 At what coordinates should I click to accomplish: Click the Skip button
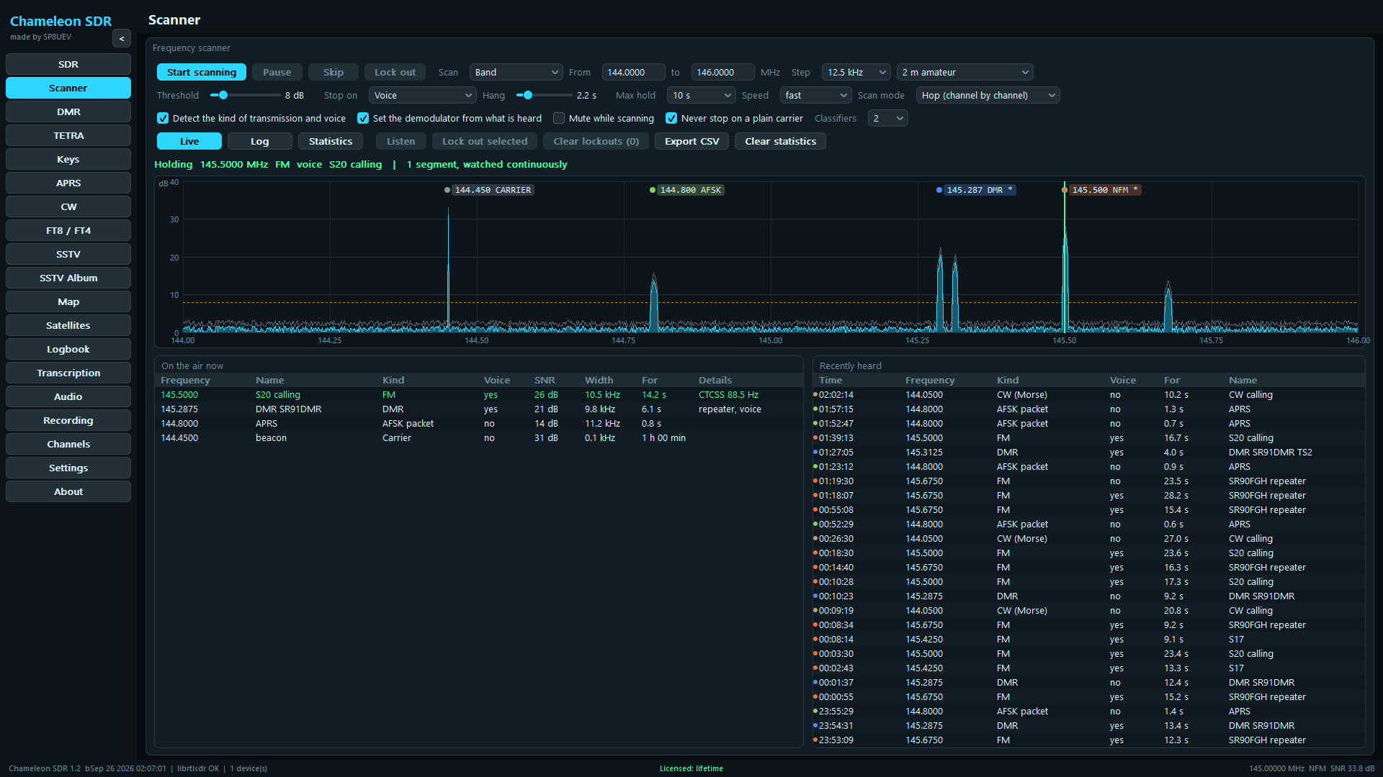point(334,73)
